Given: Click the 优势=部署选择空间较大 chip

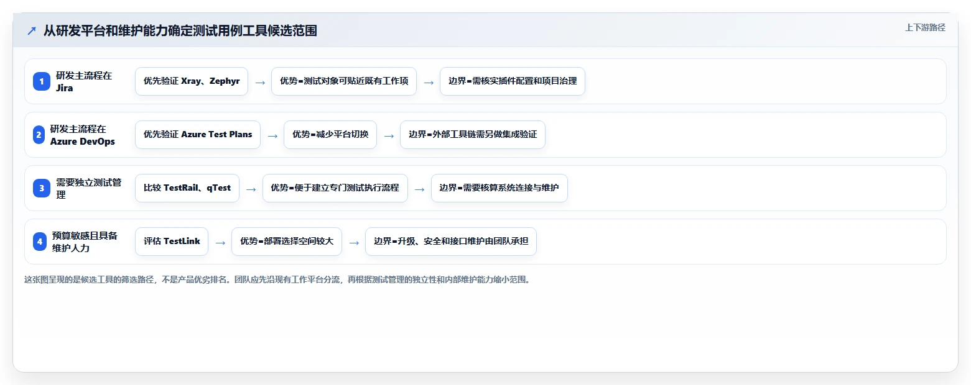Looking at the screenshot, I should (x=287, y=242).
